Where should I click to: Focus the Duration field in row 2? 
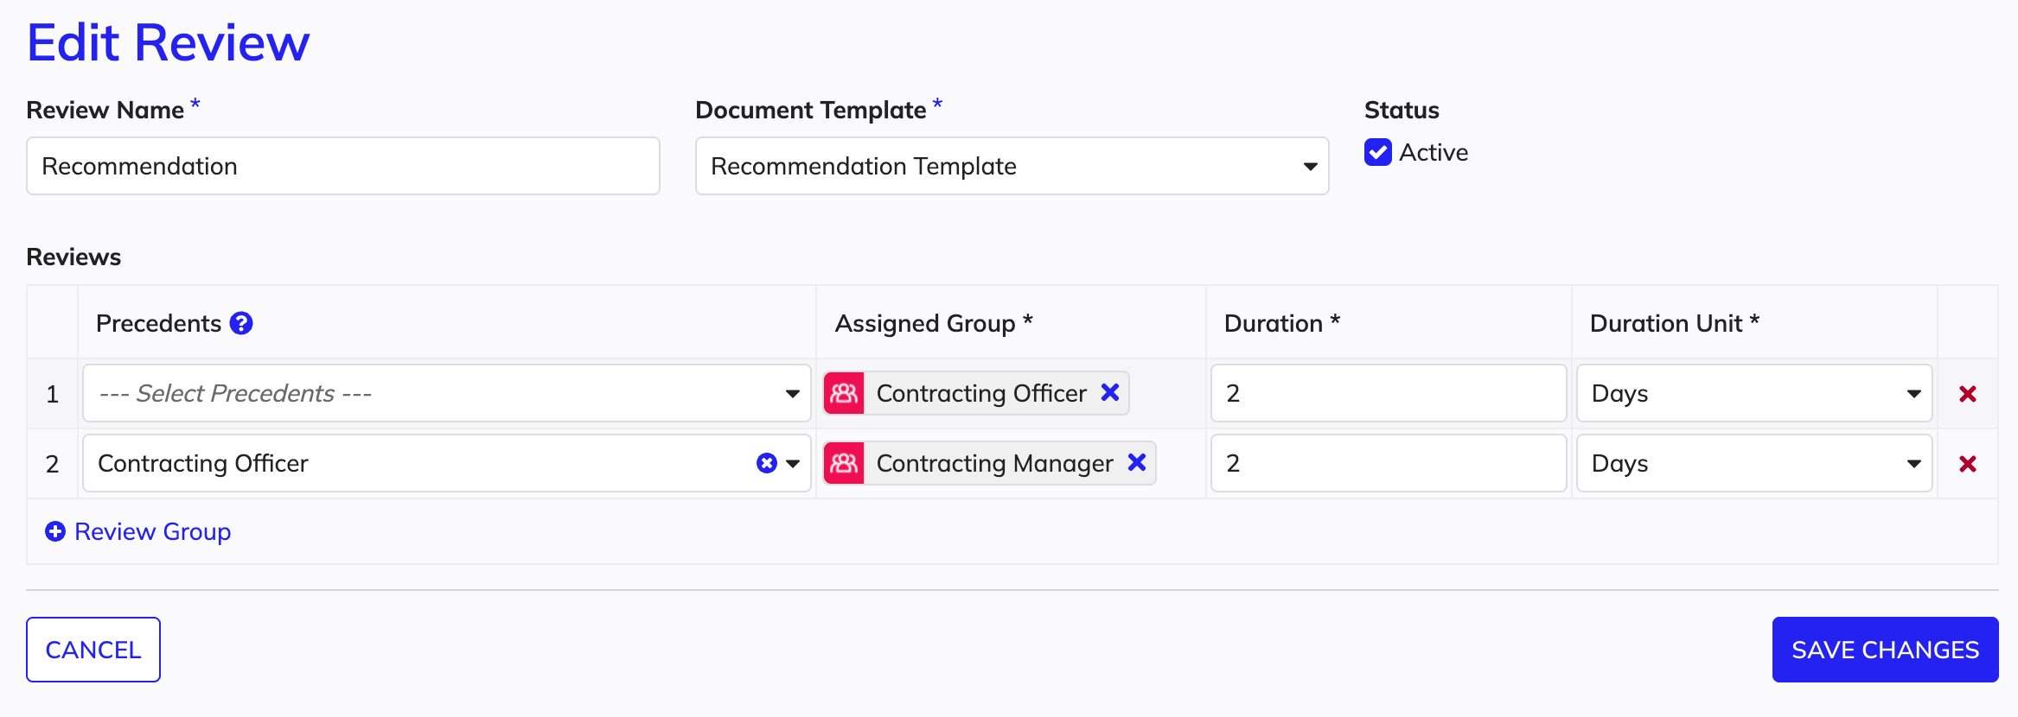click(1389, 463)
